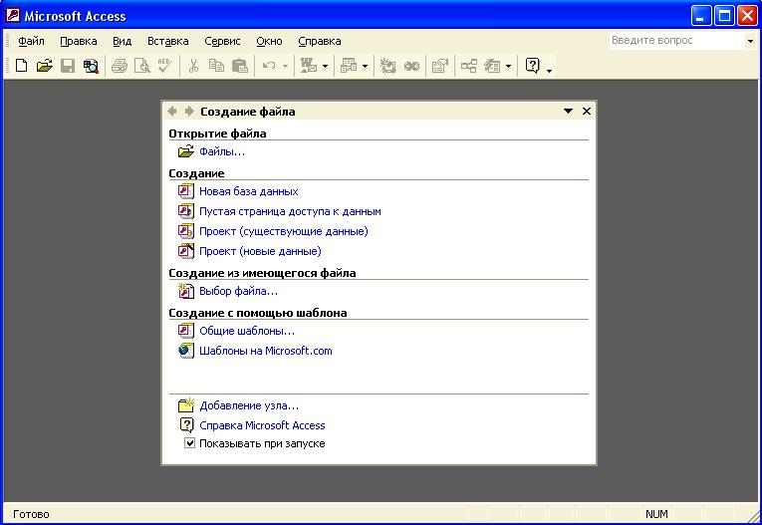Screen dimensions: 762x525
Task: Click the Microsoft Access Help question icon
Action: 533,66
